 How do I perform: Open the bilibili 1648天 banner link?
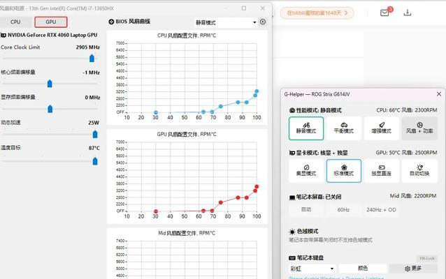[x=317, y=13]
